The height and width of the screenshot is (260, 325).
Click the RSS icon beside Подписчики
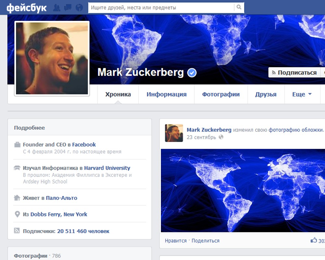pos(17,231)
